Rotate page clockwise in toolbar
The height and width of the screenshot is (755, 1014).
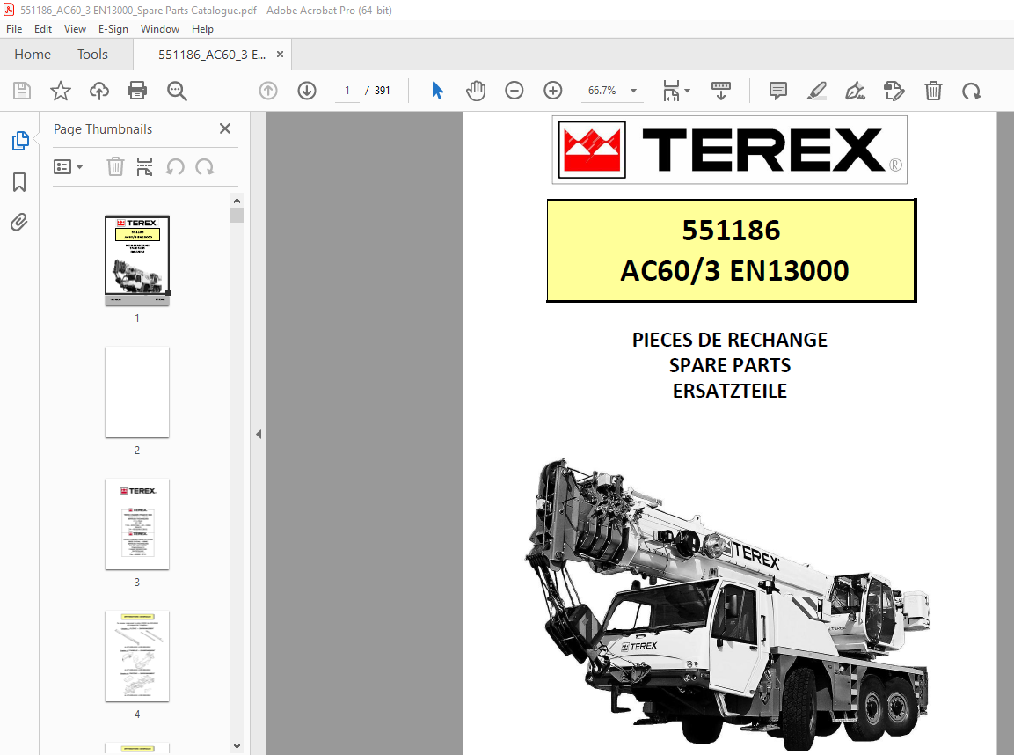click(971, 92)
